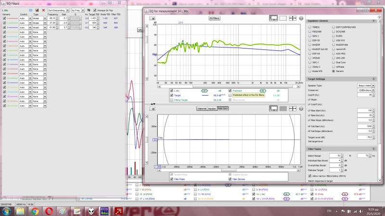Click Match Range start value field
This screenshot has width=385, height=216.
[335, 156]
